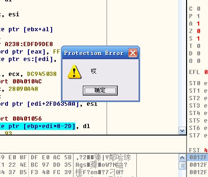Viewport: 208px width, 177px height.
Task: Click the A flag value in registers
Action: click(198, 24)
